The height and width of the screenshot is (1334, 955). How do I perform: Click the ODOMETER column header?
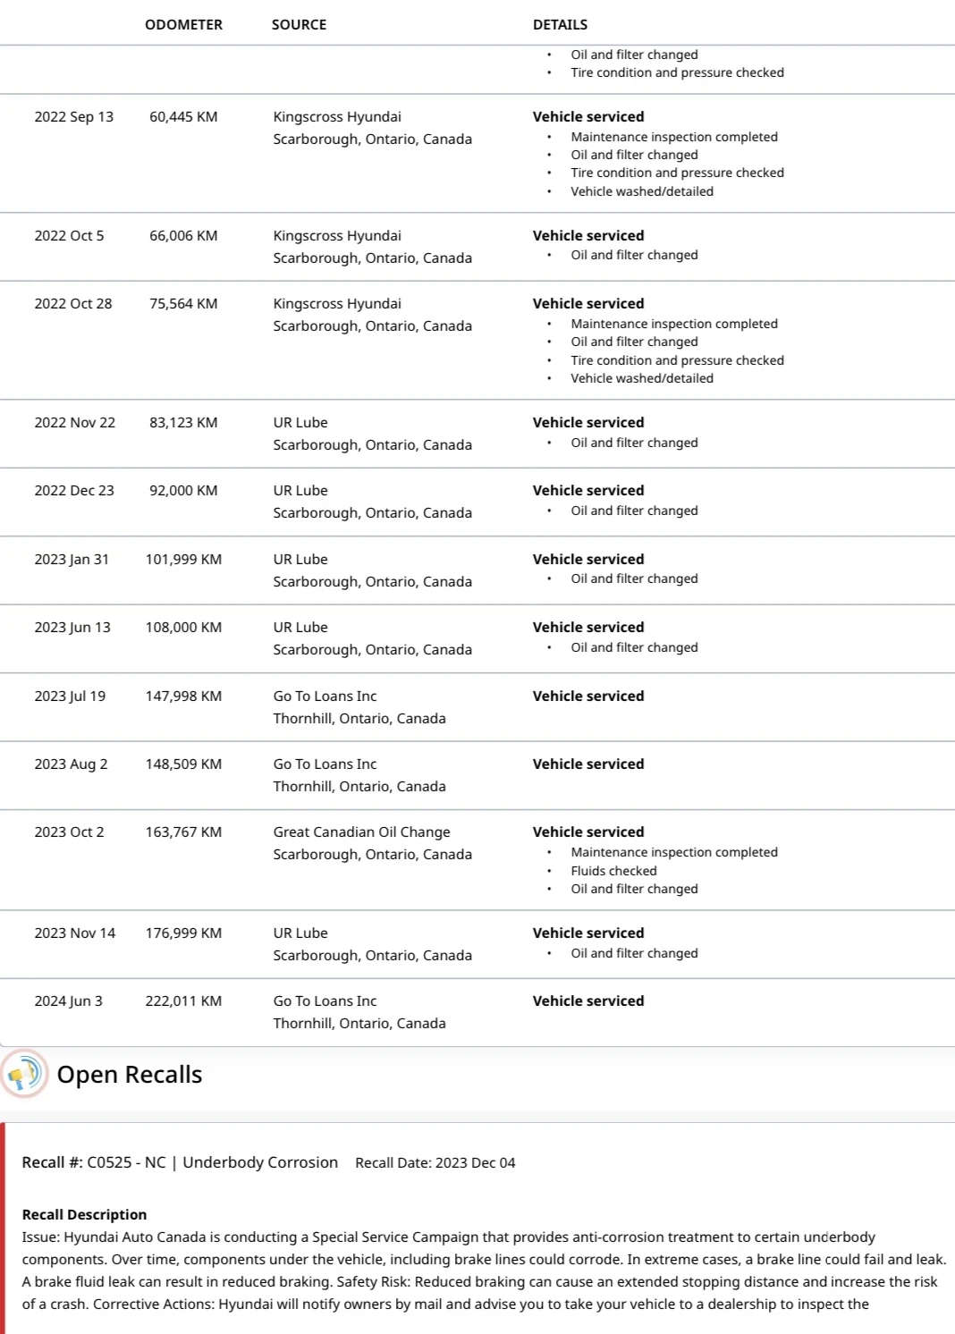pos(183,25)
